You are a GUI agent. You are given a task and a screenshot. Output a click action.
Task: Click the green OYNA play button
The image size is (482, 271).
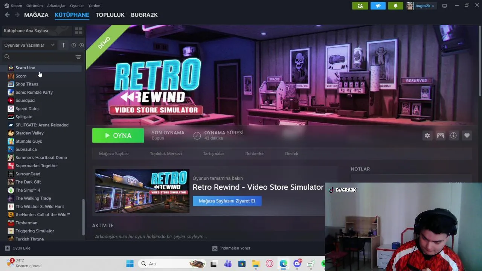(x=118, y=135)
